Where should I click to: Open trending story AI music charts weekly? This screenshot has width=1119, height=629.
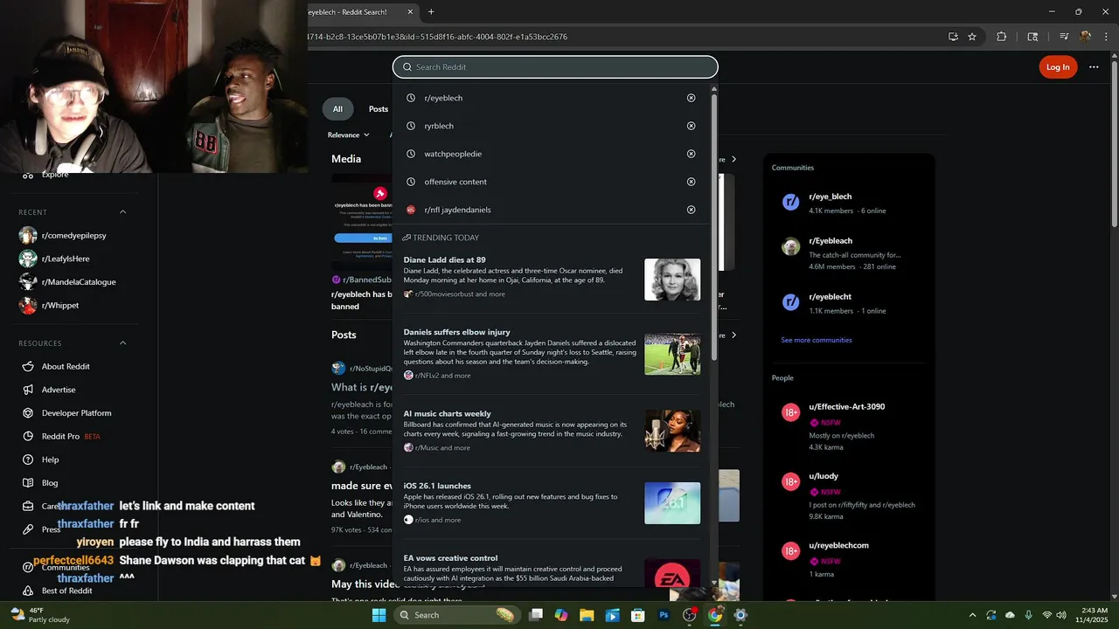(552, 431)
